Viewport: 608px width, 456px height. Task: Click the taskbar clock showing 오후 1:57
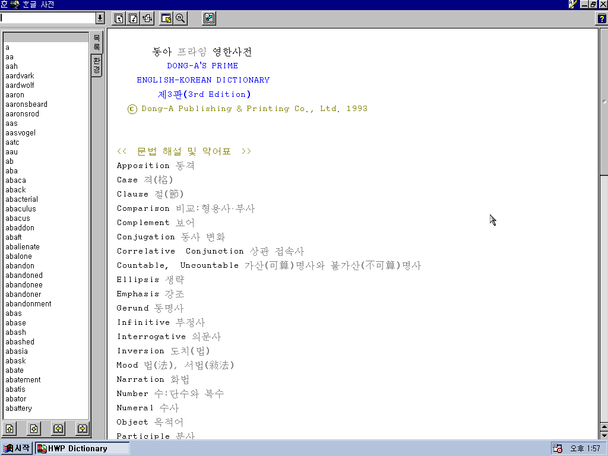click(585, 448)
